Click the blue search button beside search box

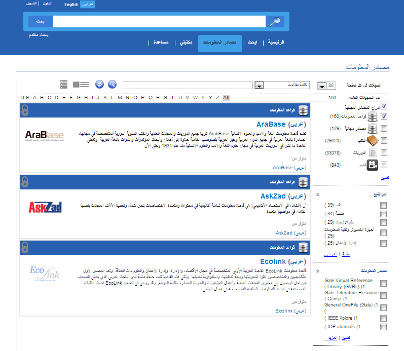pos(41,21)
